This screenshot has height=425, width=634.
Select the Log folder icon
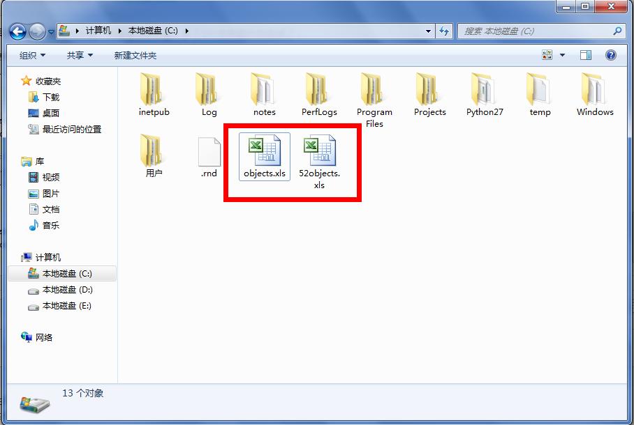207,88
